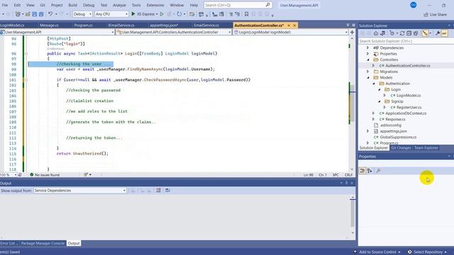
Task: Expand the LoginModel.cs node
Action: pos(384,95)
